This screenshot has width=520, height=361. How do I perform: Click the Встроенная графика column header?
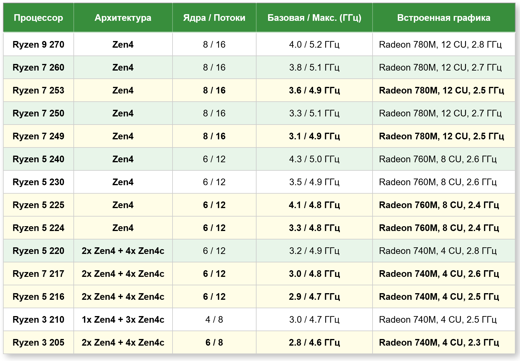(444, 18)
